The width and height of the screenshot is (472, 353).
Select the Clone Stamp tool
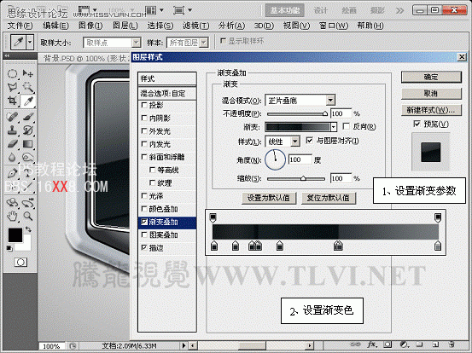pos(12,130)
